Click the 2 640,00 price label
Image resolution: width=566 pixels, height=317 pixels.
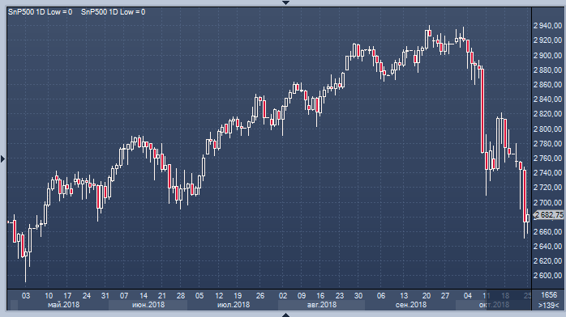tap(547, 246)
